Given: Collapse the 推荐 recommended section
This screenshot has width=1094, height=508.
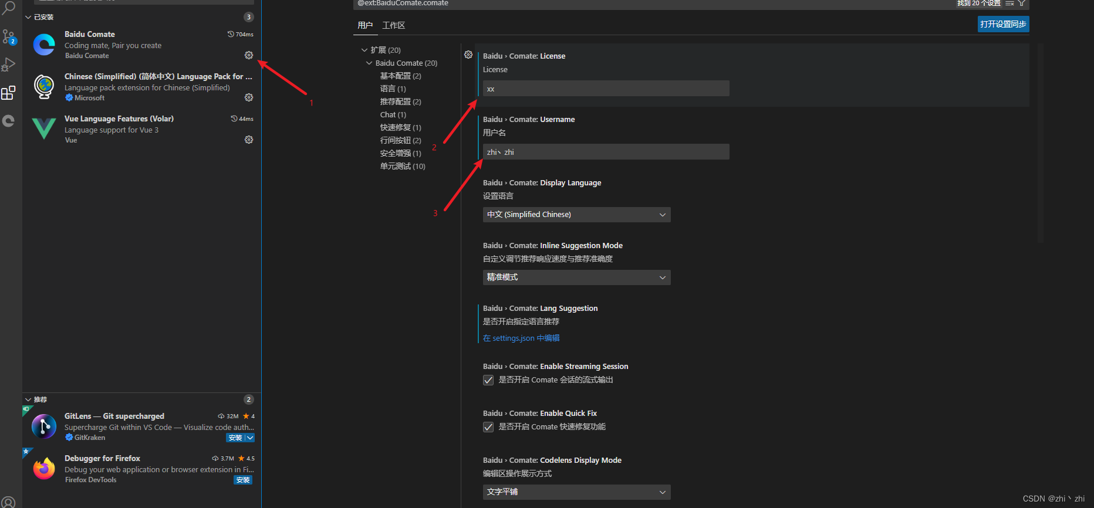Looking at the screenshot, I should point(28,399).
